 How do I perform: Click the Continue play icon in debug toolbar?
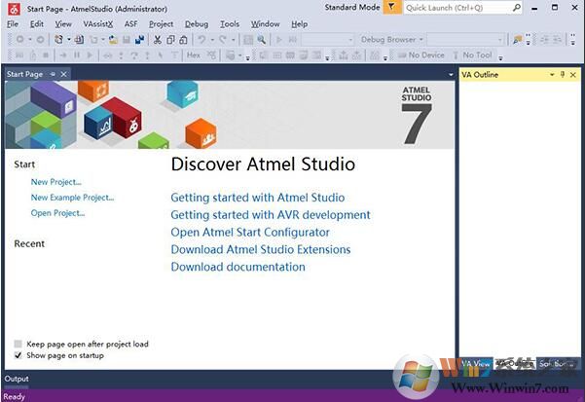point(90,55)
